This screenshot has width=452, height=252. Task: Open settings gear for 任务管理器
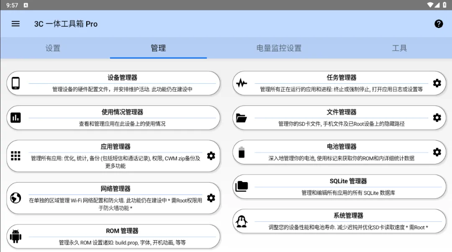click(x=437, y=83)
